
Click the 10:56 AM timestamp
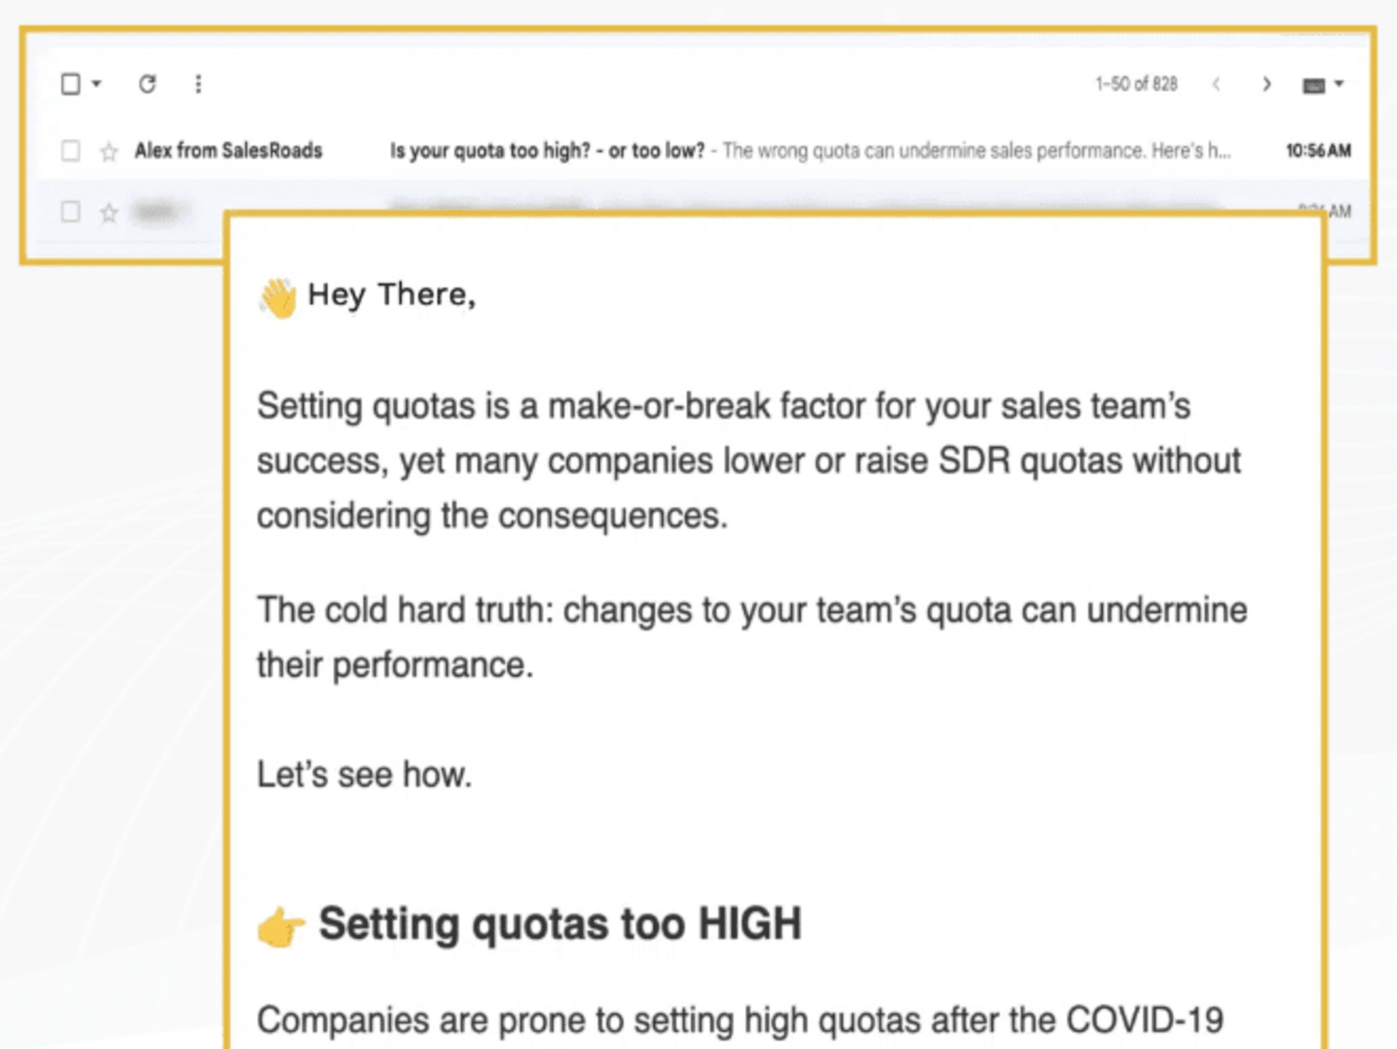click(x=1318, y=151)
